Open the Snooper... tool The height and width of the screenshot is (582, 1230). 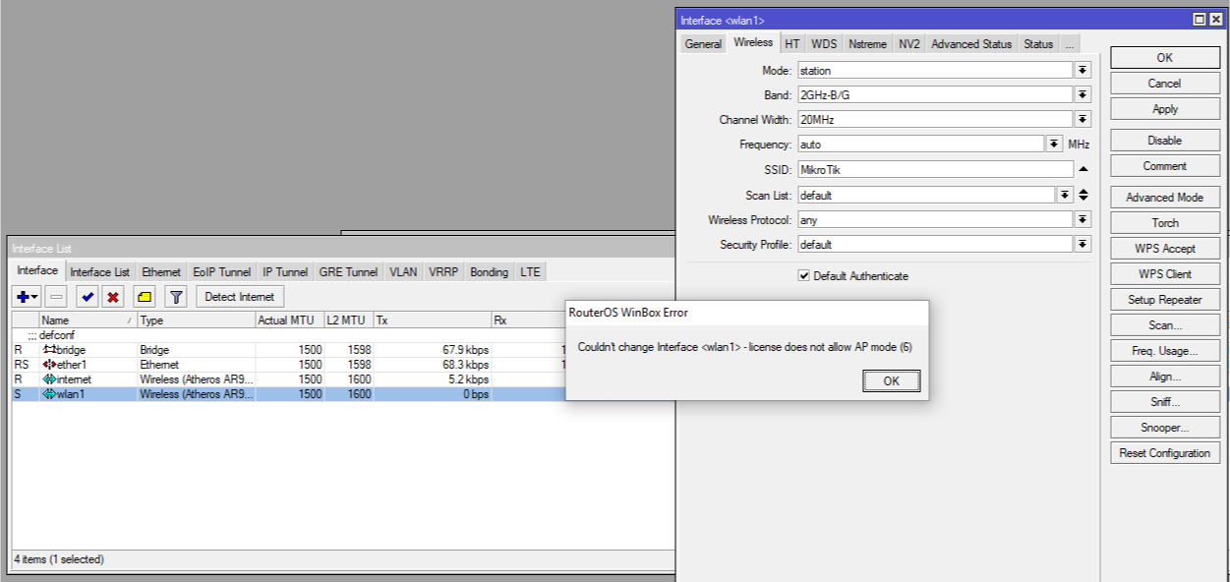[1165, 428]
